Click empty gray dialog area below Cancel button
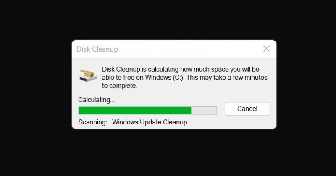This screenshot has width=336, height=176. point(247,122)
